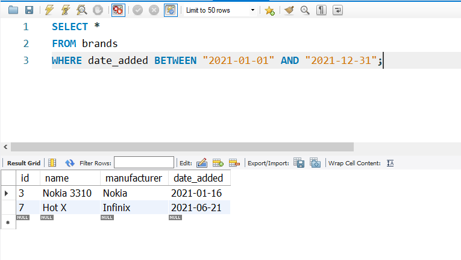Toggle wrap cell content button

[390, 163]
